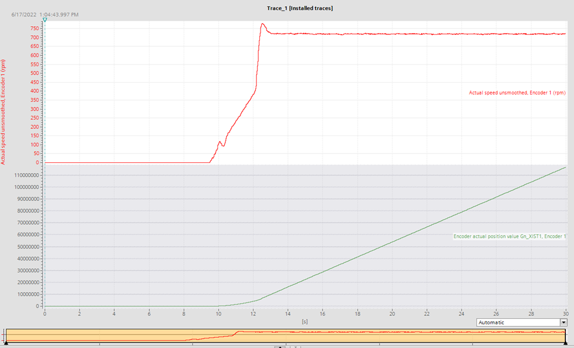Select the red 'Actual speed unsmoothed, Encoder 1 (rpm)' legend
The width and height of the screenshot is (574, 348).
click(517, 92)
